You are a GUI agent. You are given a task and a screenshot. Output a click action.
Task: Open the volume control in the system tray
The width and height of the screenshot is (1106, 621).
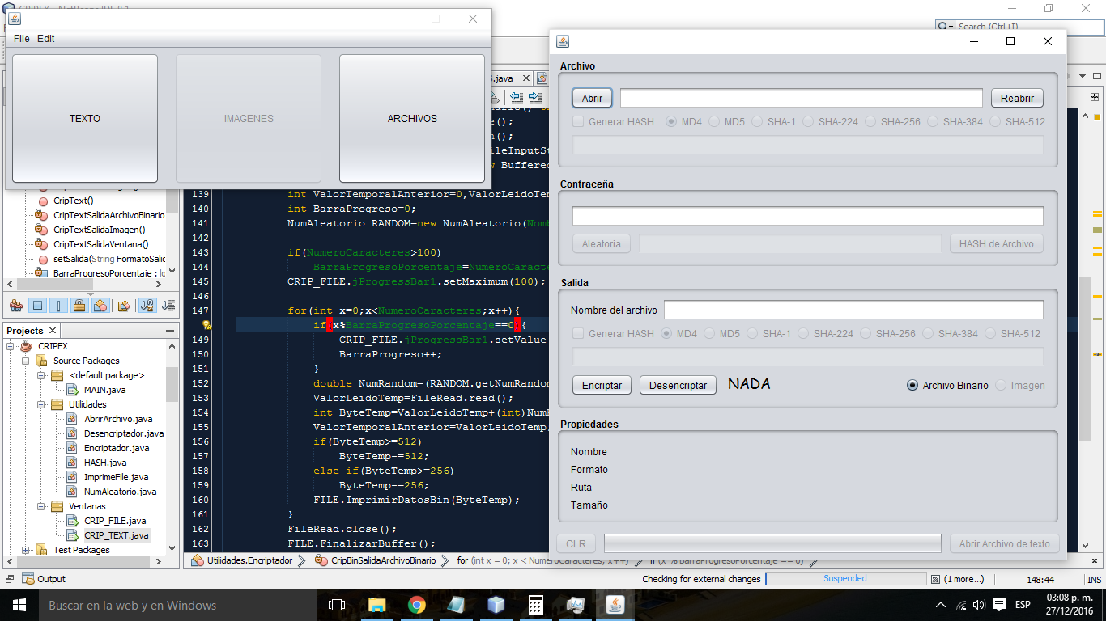[979, 605]
